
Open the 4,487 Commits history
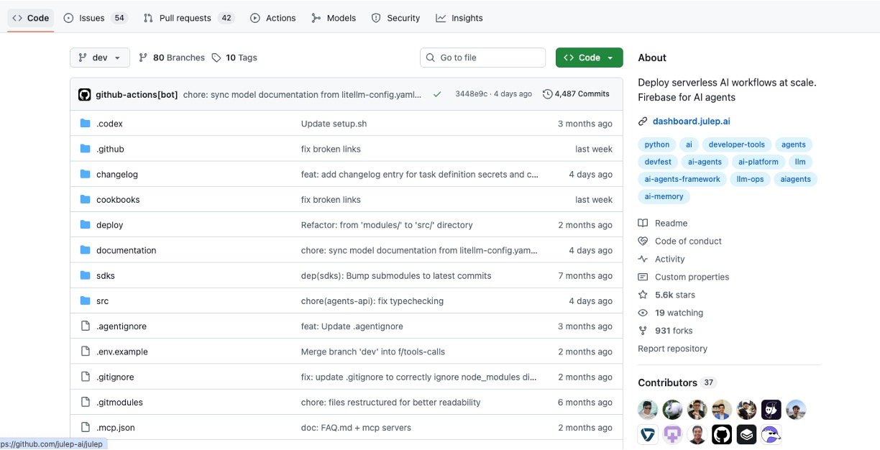tap(576, 94)
